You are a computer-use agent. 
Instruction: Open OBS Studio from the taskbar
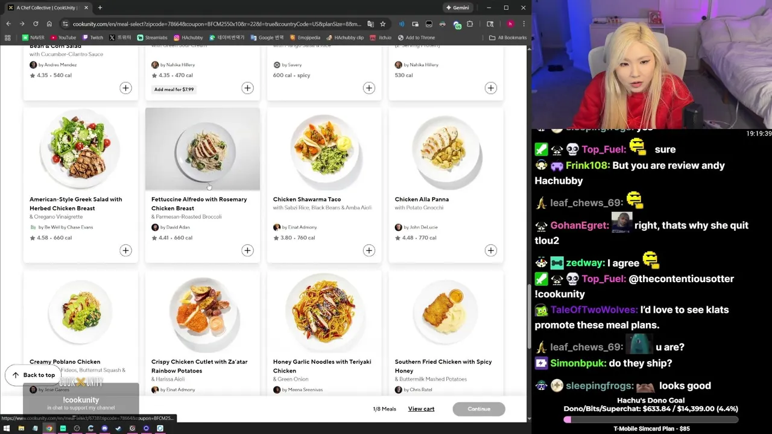(77, 429)
